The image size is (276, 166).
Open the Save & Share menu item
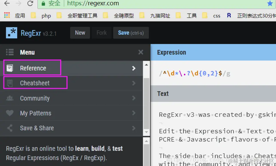[x=71, y=128]
